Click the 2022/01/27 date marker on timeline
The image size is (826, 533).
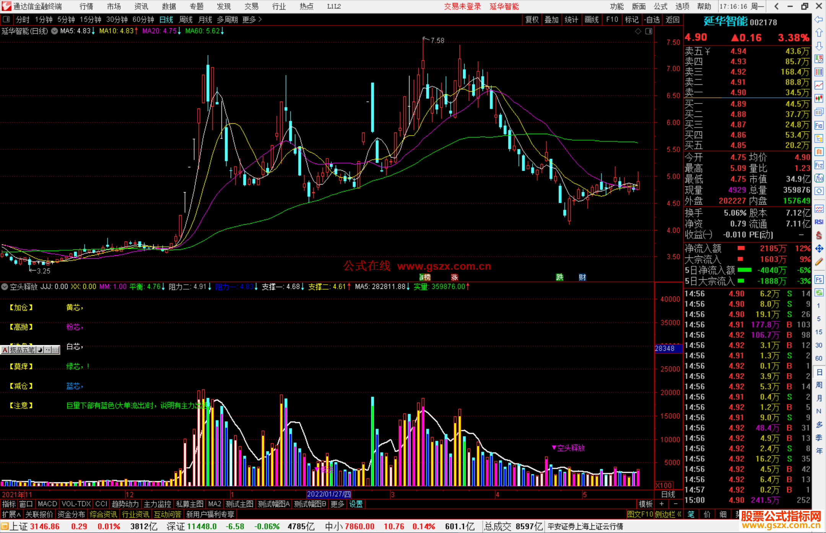(x=329, y=494)
